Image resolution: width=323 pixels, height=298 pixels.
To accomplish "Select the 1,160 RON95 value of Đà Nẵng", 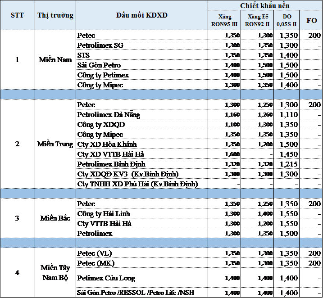I will coord(224,114).
